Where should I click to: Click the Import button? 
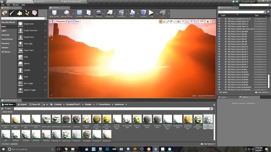pyautogui.click(x=22, y=104)
